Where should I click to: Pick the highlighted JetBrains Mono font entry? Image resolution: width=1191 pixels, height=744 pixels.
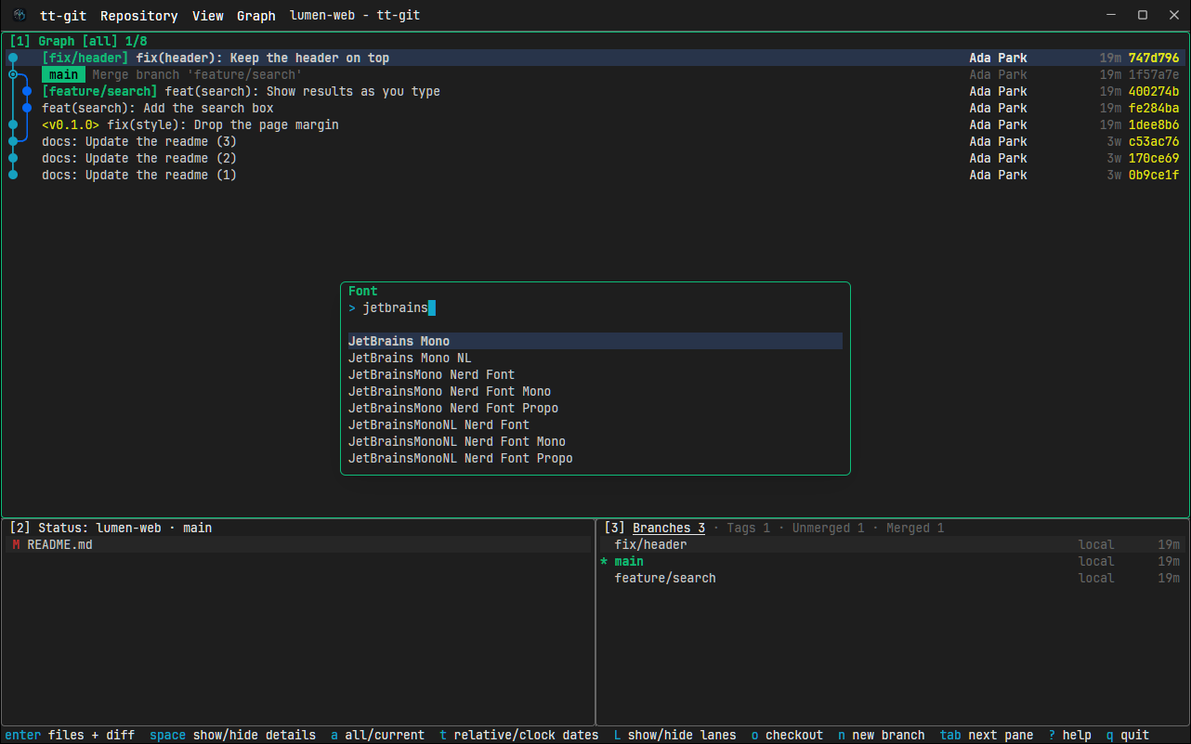tap(595, 342)
